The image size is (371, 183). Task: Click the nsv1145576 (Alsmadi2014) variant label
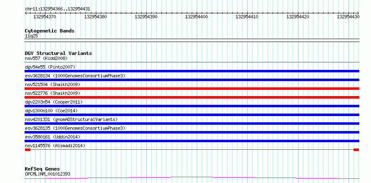pos(55,146)
